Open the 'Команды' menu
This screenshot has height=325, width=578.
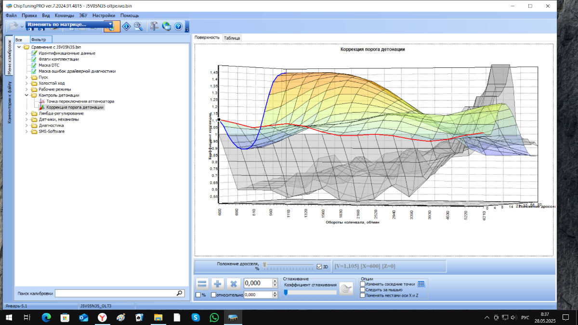point(65,15)
